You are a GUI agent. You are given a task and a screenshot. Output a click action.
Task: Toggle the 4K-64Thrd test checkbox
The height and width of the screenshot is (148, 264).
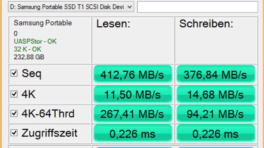pyautogui.click(x=14, y=114)
